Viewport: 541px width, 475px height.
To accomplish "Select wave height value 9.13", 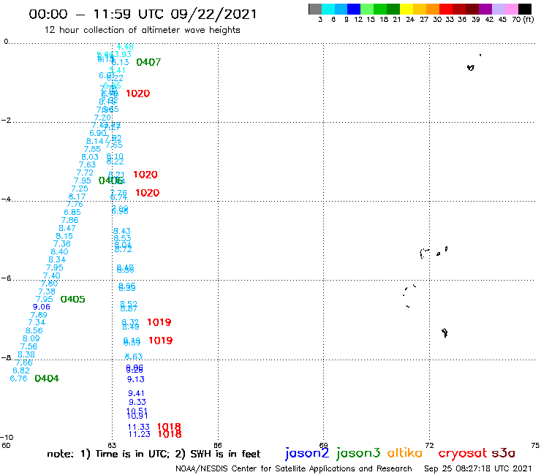I will coord(135,379).
